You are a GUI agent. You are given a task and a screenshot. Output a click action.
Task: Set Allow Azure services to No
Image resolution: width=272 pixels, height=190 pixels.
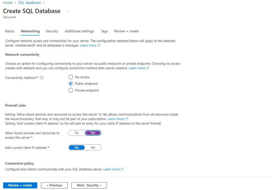pyautogui.click(x=77, y=133)
